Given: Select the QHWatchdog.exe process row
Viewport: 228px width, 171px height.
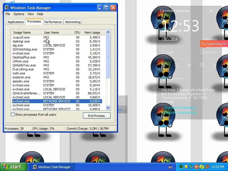Looking at the screenshot, I should [57, 49].
